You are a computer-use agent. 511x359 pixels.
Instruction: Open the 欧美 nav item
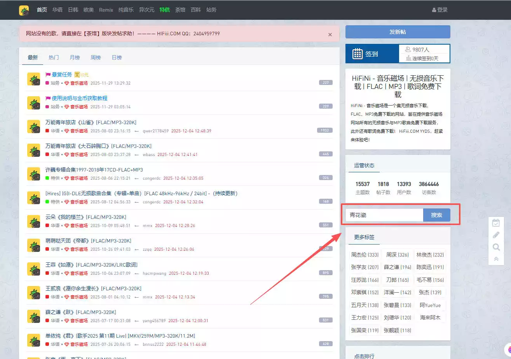(x=89, y=10)
